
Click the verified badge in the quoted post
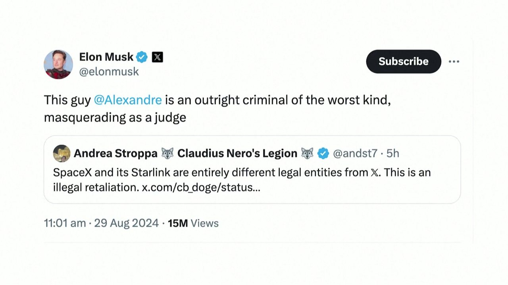pos(323,154)
